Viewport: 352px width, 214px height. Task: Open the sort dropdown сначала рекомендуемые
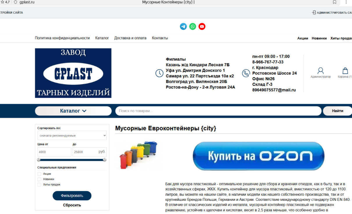tap(72, 135)
